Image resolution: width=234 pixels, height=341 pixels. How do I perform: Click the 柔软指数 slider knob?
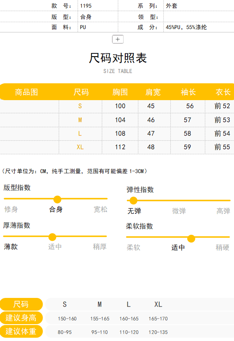click(x=191, y=238)
